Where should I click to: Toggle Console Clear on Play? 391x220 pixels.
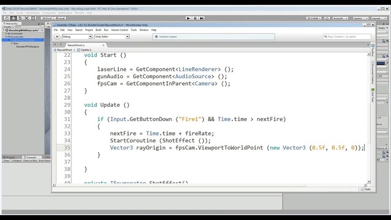click(30, 161)
